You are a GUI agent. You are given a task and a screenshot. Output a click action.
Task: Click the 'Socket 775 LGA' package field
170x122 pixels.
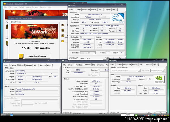[95, 20]
